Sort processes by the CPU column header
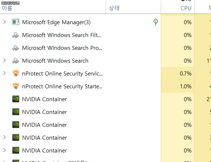 point(186,8)
